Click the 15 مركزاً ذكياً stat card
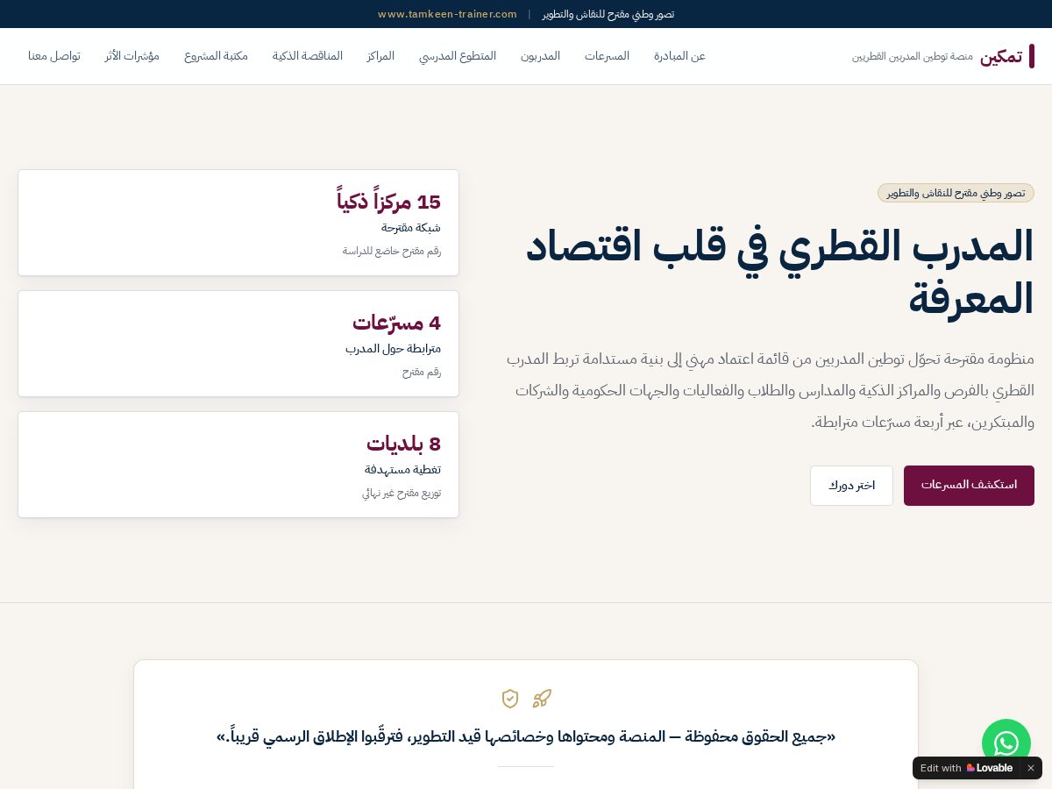1052x789 pixels. [x=238, y=223]
